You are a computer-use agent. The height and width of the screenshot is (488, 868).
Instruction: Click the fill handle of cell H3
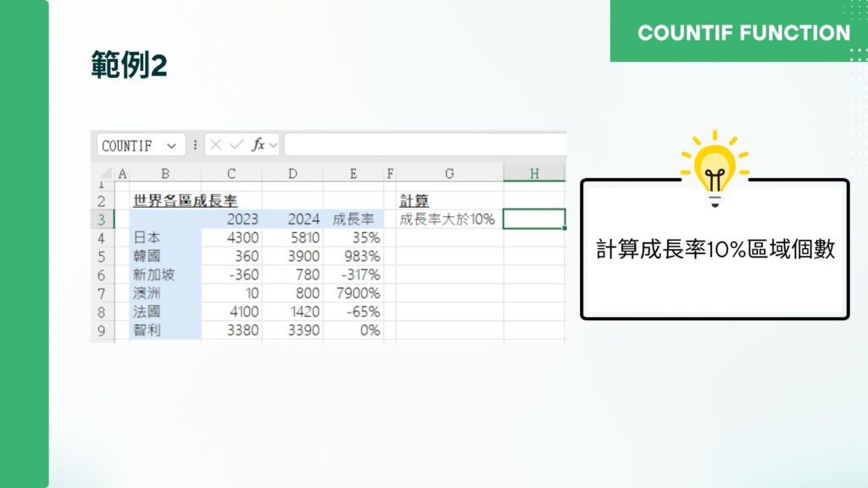pos(565,228)
